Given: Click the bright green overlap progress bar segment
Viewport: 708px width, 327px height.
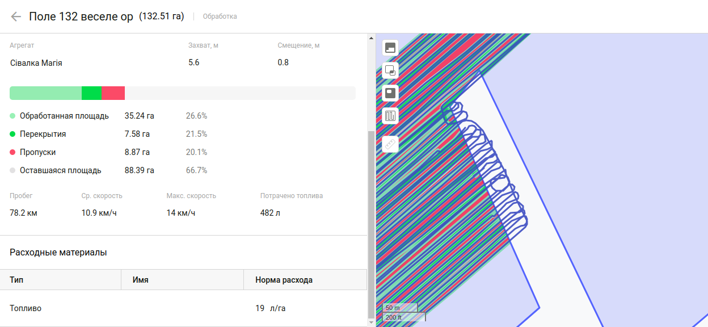Looking at the screenshot, I should (x=92, y=93).
